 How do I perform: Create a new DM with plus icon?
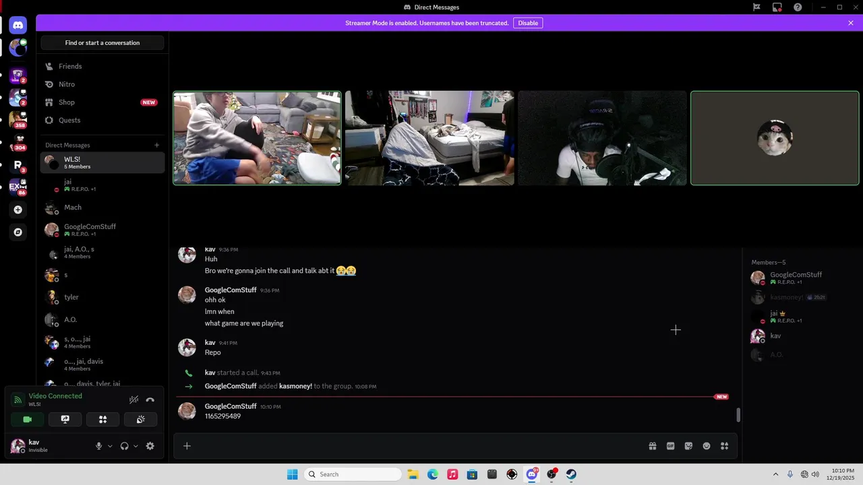pos(157,145)
